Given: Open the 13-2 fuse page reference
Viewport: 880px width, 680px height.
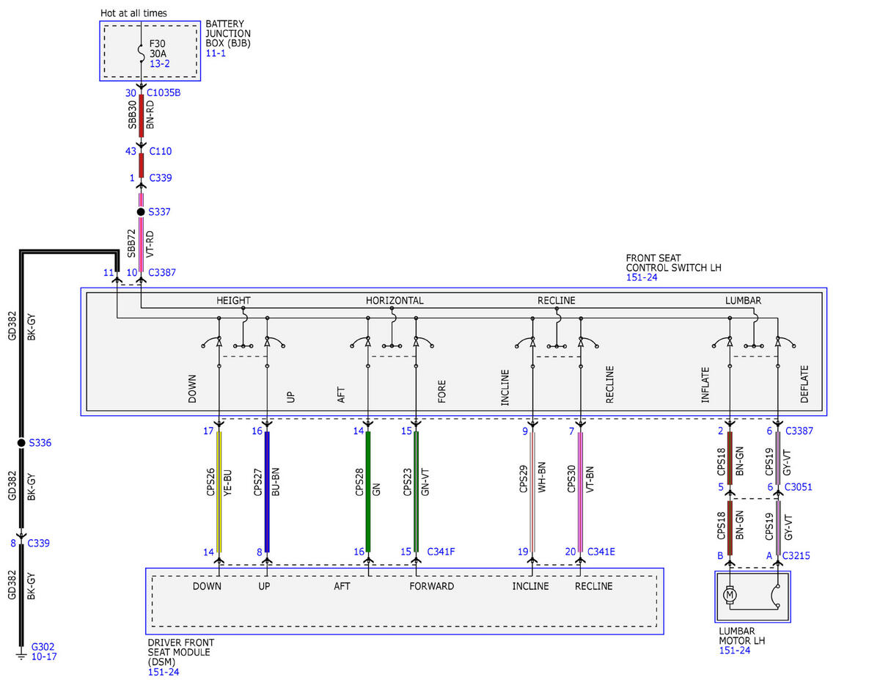Looking at the screenshot, I should pyautogui.click(x=160, y=65).
